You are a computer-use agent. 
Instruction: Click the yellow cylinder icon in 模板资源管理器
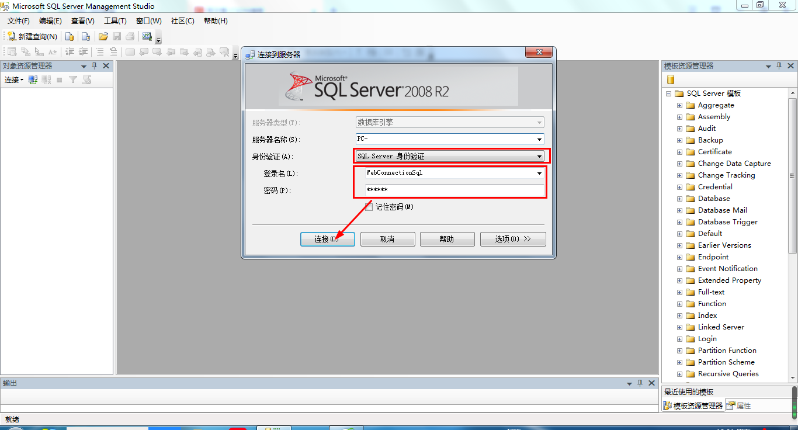tap(671, 79)
